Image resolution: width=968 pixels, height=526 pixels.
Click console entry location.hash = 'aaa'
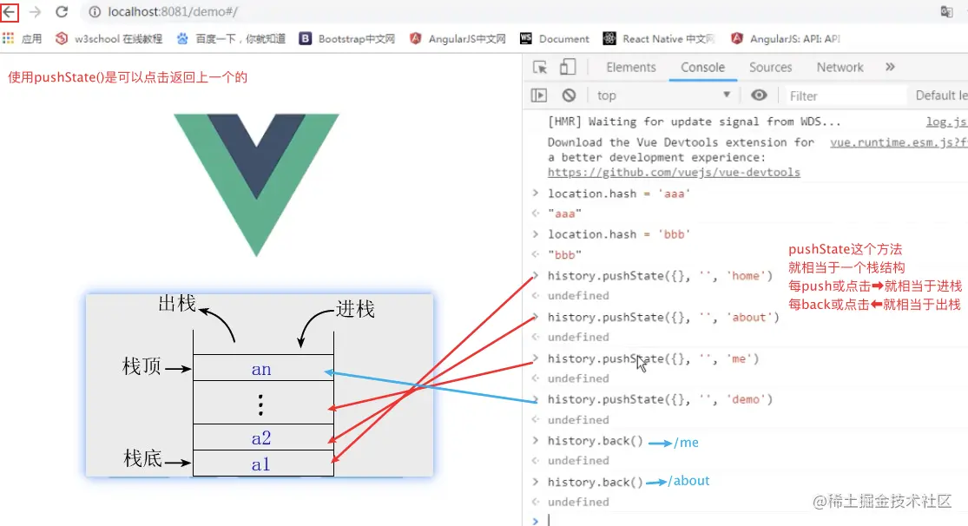pos(619,194)
